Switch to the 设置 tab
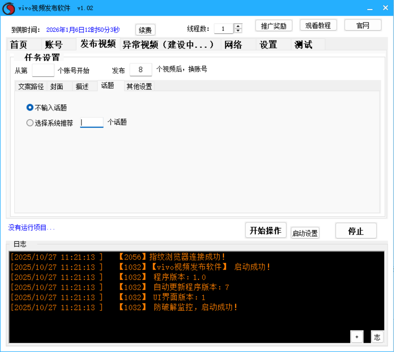 (267, 44)
